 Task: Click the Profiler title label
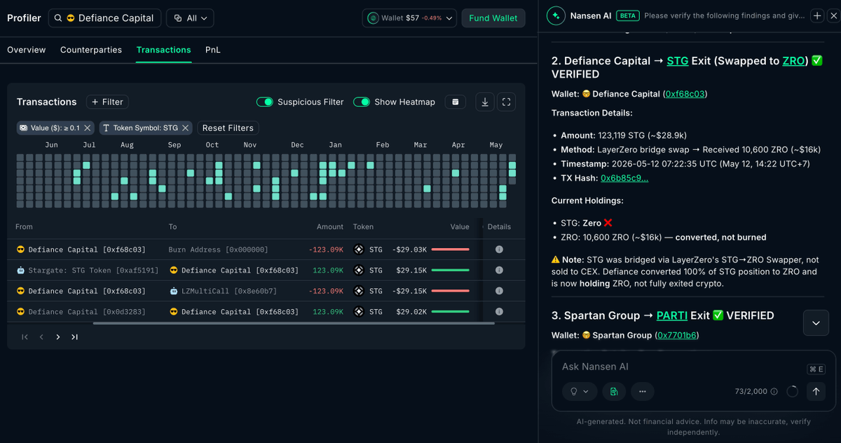24,18
